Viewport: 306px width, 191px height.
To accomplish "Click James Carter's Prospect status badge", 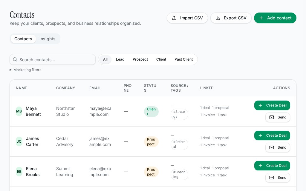I will (151, 142).
